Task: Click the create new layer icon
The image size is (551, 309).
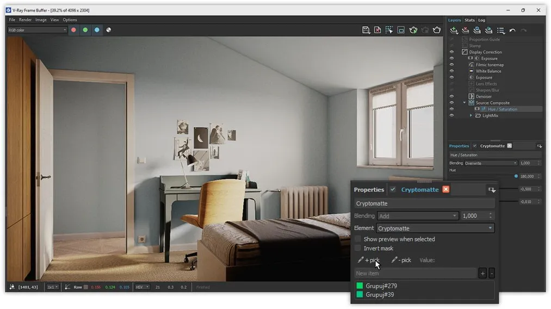Action: pyautogui.click(x=454, y=30)
